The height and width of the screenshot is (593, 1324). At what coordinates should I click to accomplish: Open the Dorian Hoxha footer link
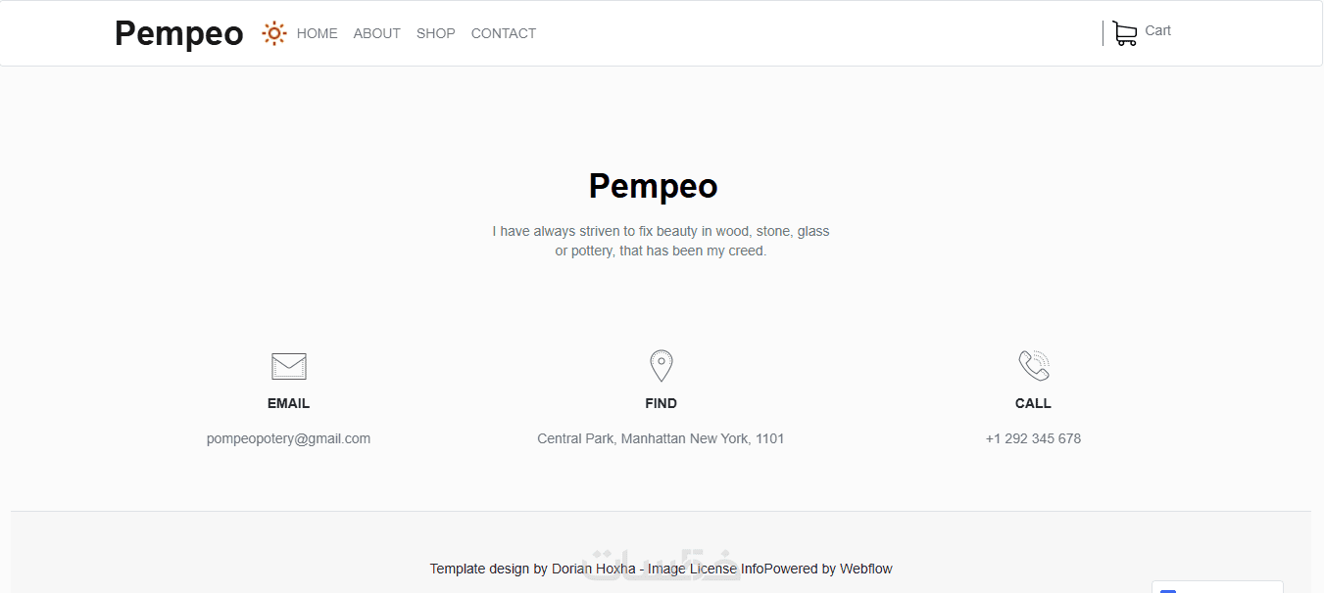(x=594, y=569)
